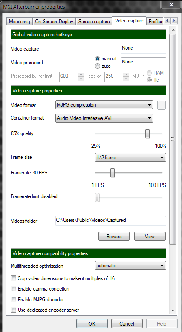The image size is (182, 332).
Task: Click the prerecord buffer seconds field showing 600
Action: 69,76
